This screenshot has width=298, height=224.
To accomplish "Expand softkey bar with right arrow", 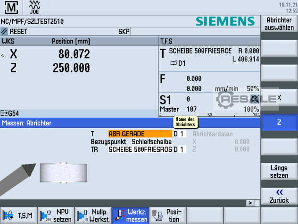I will click(251, 203).
